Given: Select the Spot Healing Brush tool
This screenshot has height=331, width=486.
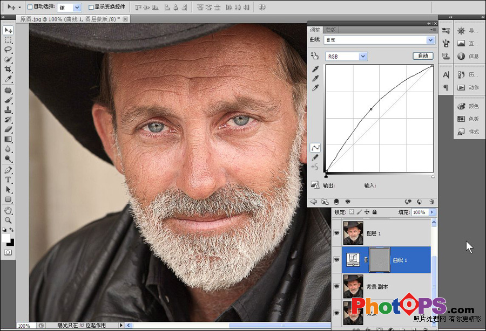Looking at the screenshot, I should point(8,91).
